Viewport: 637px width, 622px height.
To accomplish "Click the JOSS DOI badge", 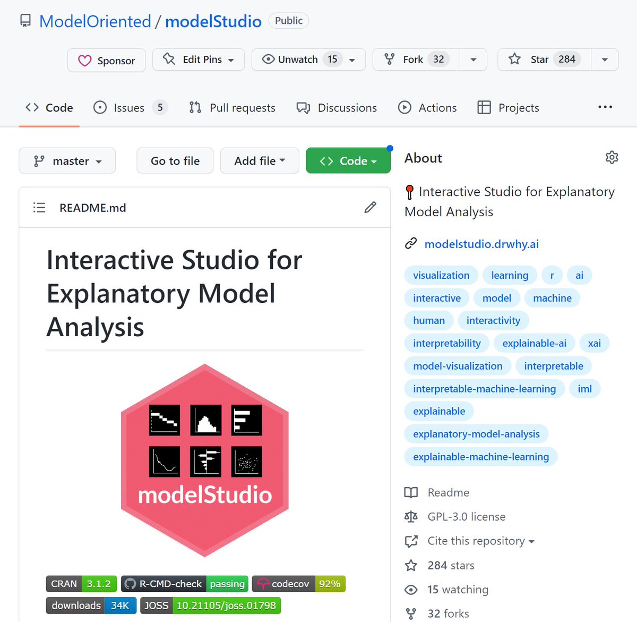I will click(x=210, y=606).
